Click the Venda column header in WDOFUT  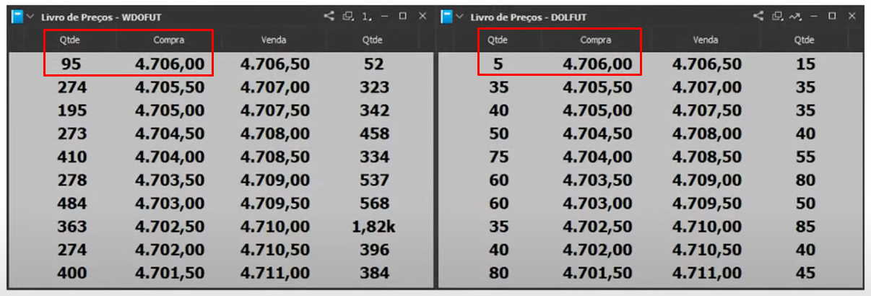coord(274,40)
